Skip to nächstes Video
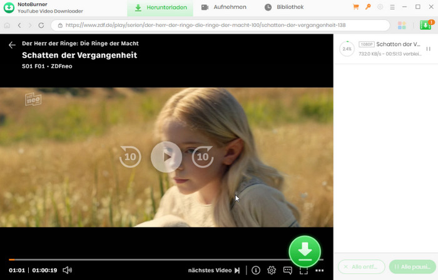The height and width of the screenshot is (280, 438). [x=214, y=270]
